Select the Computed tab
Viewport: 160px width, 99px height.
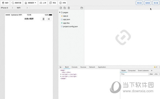point(132,71)
